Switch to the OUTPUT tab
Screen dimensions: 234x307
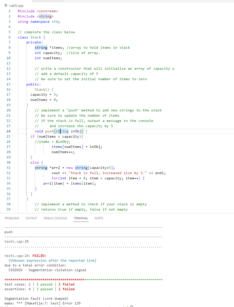tap(31, 218)
